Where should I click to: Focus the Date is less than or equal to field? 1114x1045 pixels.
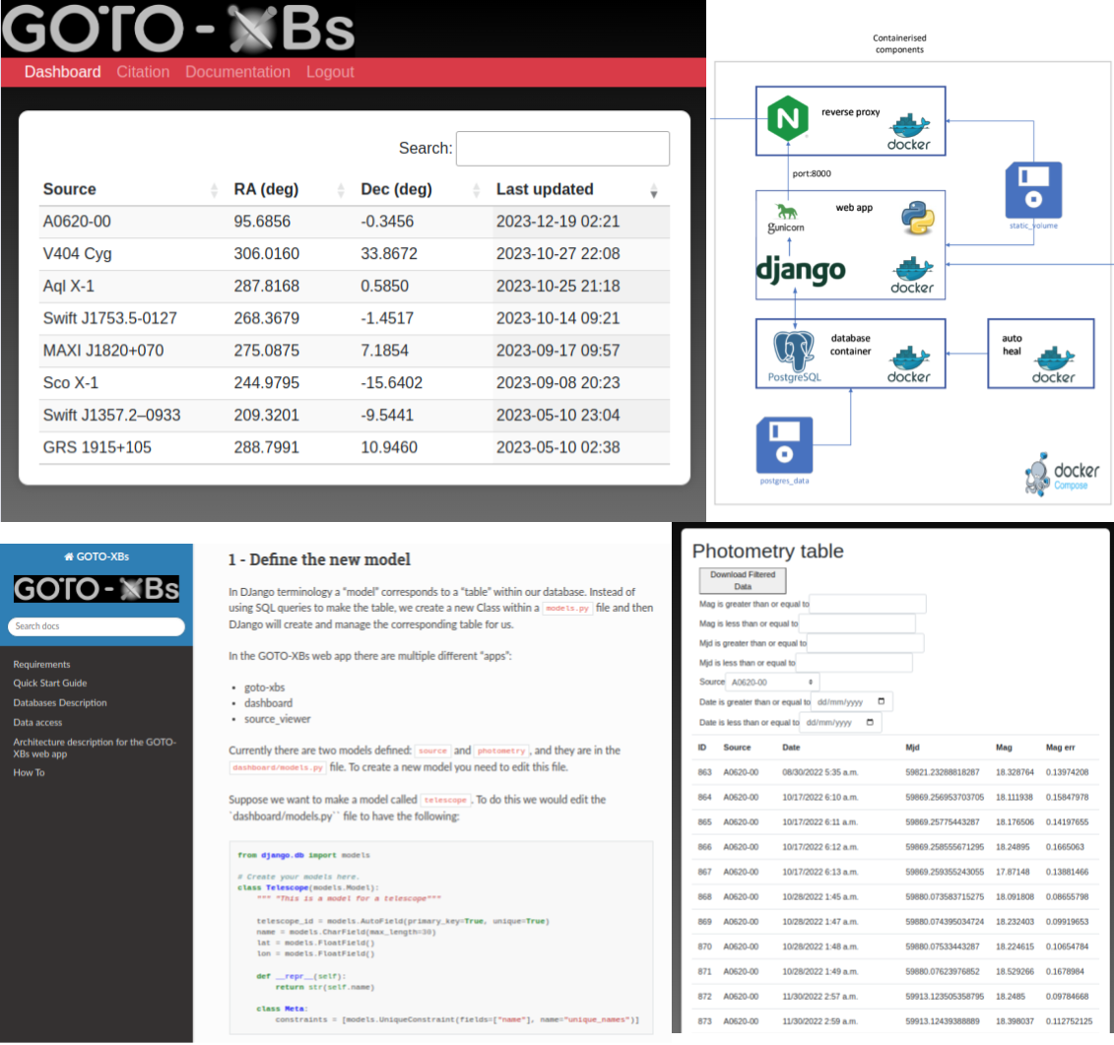tap(840, 723)
